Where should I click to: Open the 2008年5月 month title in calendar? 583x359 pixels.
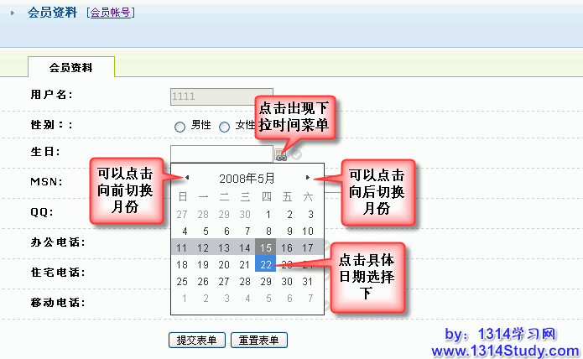[247, 178]
